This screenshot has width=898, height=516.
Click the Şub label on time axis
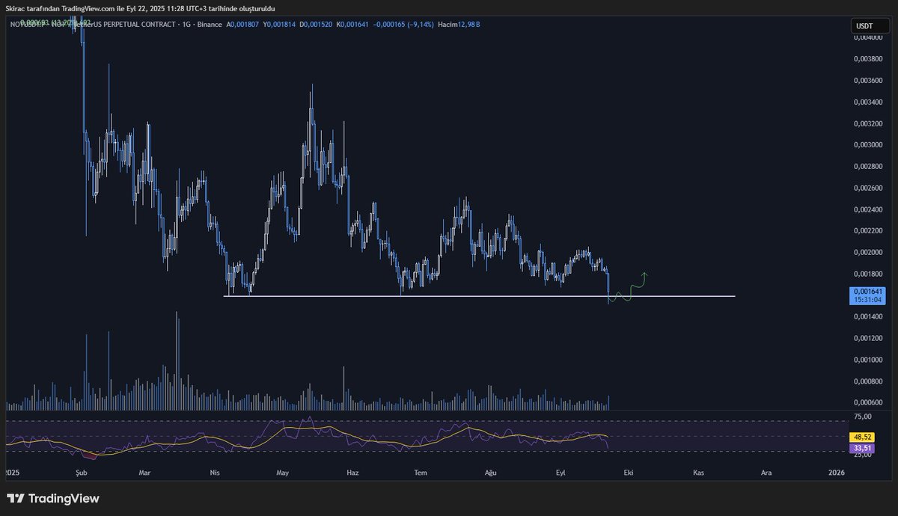coord(83,473)
